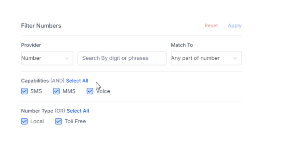
Task: Click the Filter Numbers heading
Action: point(41,25)
